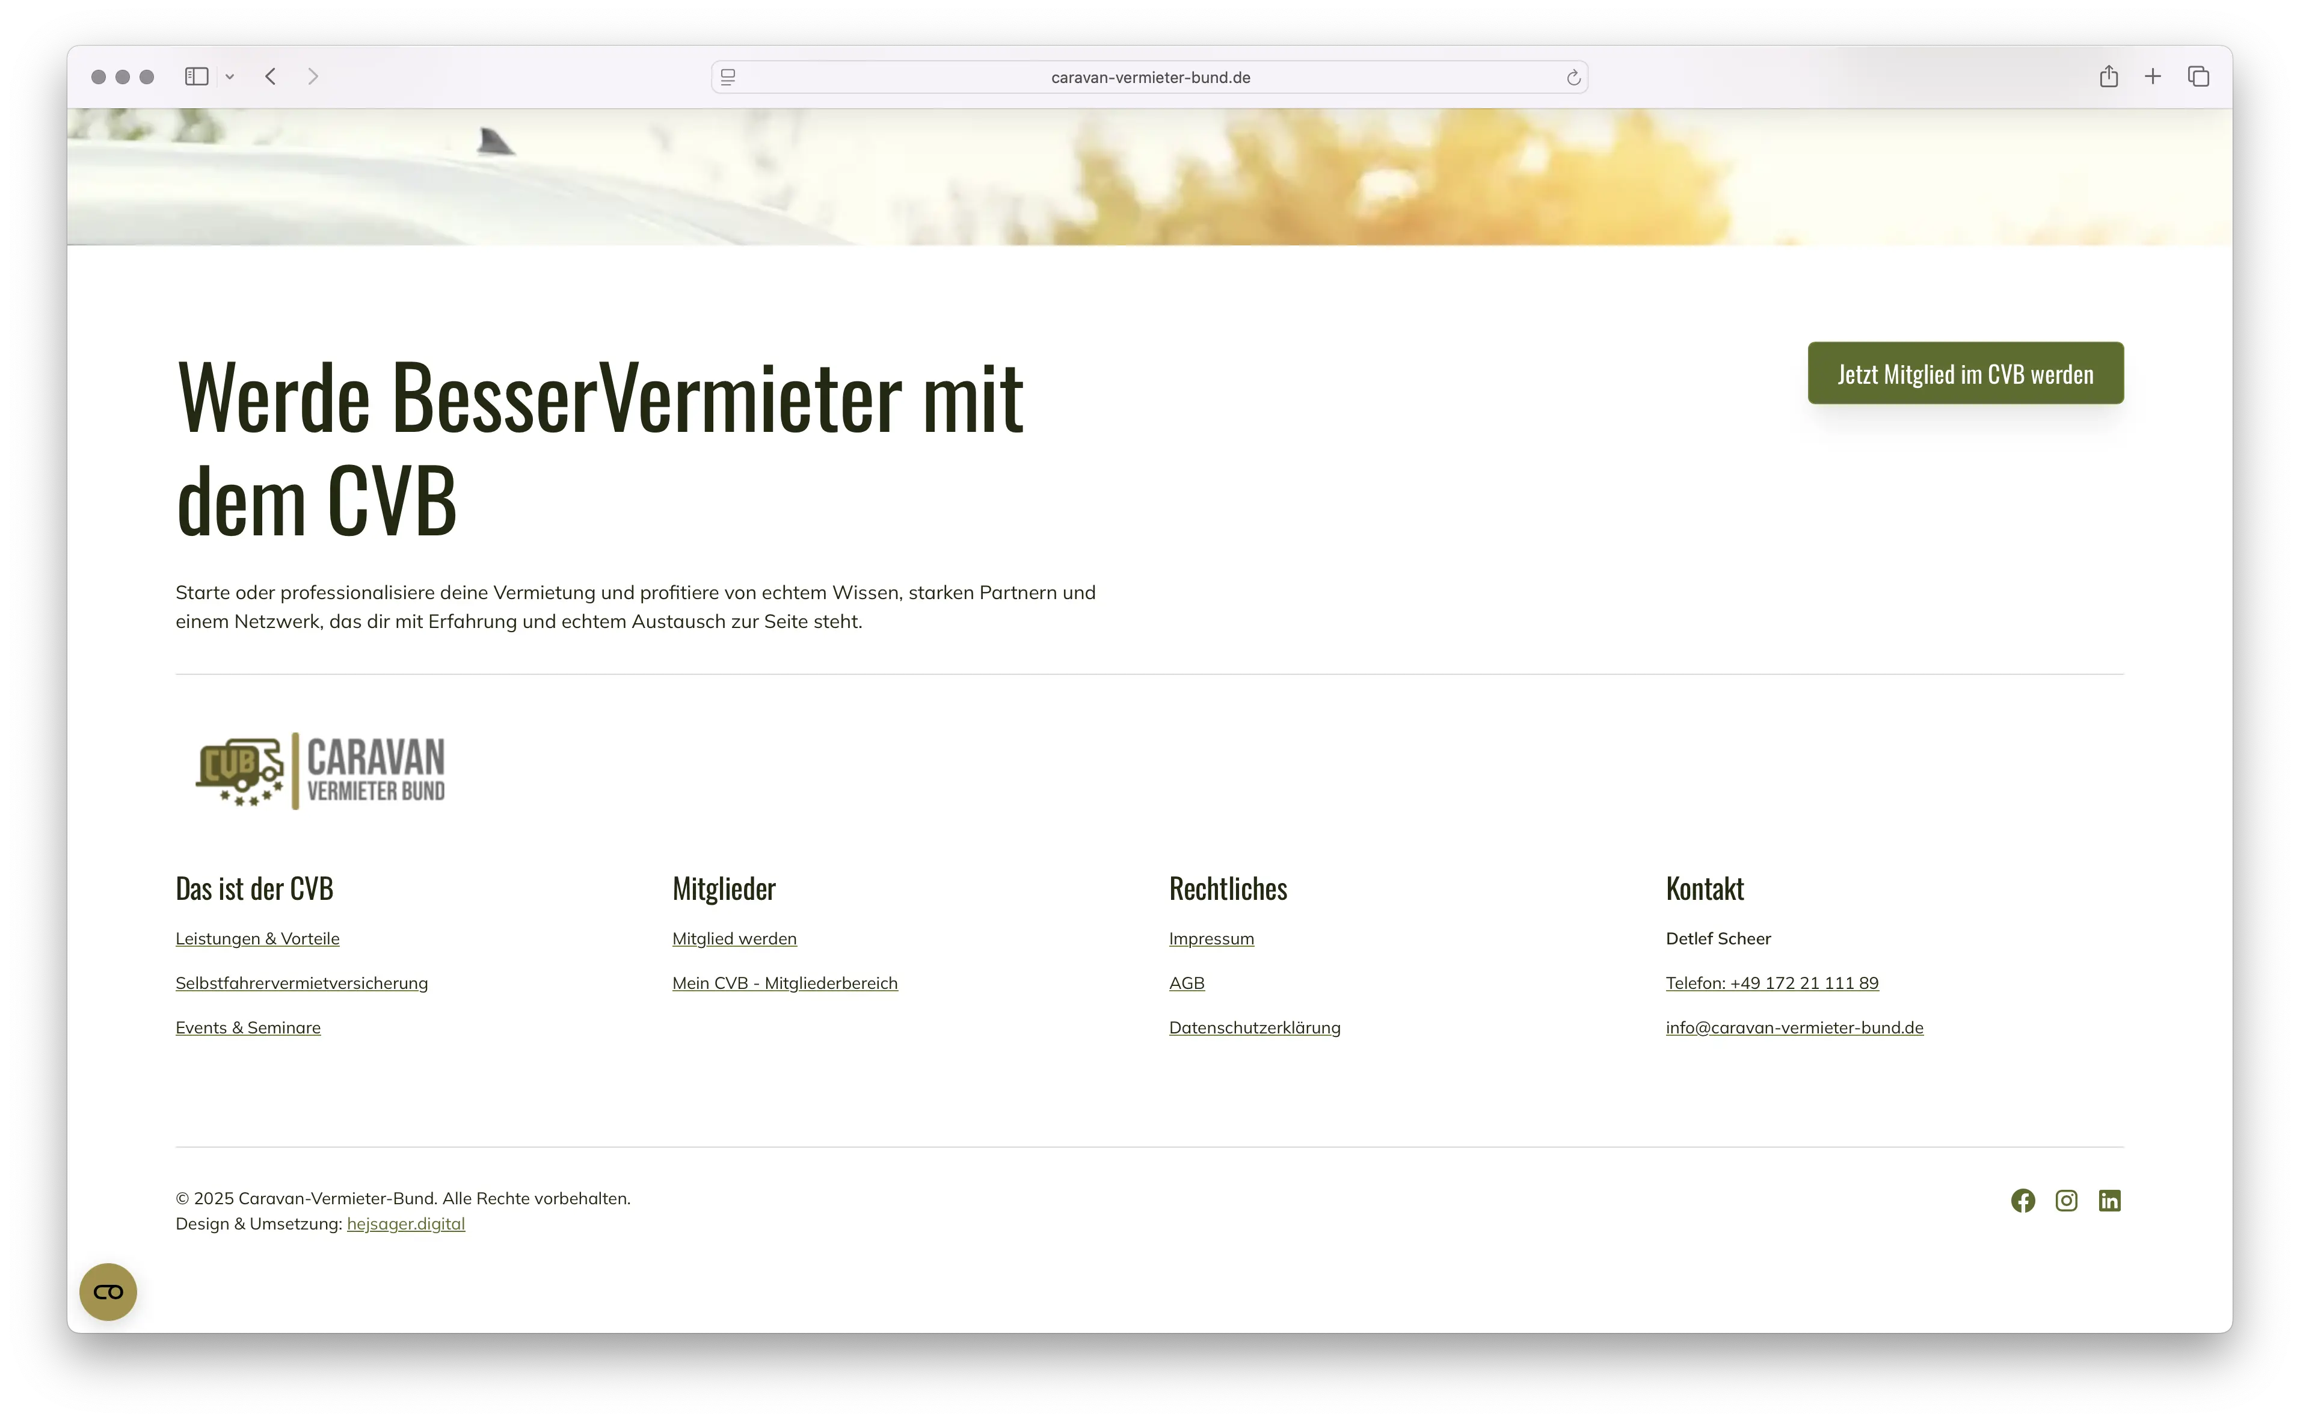Image resolution: width=2300 pixels, height=1422 pixels.
Task: Open the Selbstfahrervermietversicherung link
Action: 302,983
